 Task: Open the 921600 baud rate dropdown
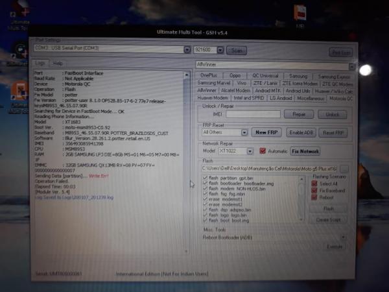(x=220, y=50)
